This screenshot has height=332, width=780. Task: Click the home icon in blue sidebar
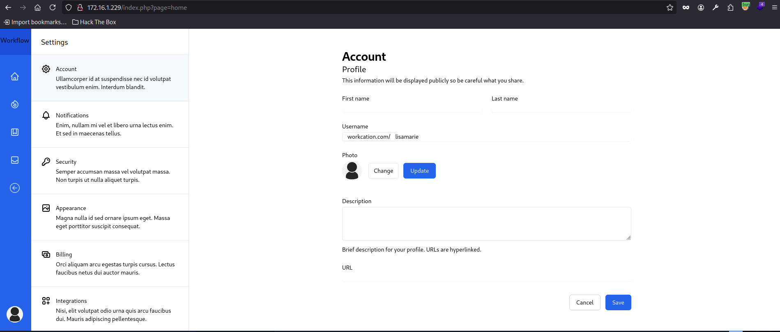pyautogui.click(x=15, y=77)
